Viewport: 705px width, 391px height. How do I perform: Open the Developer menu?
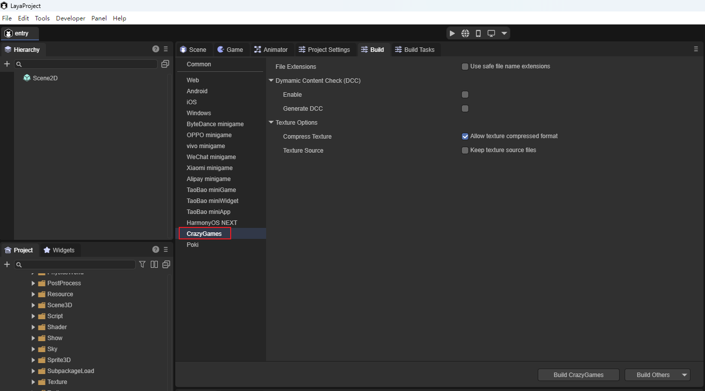click(70, 18)
